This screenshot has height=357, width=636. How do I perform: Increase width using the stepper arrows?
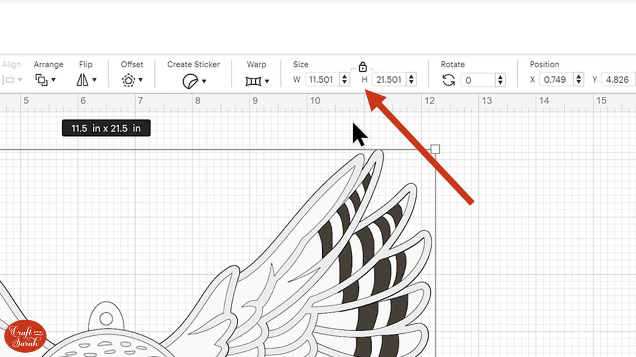[344, 76]
